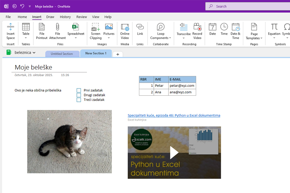Click the cat photo on the page

[69, 141]
